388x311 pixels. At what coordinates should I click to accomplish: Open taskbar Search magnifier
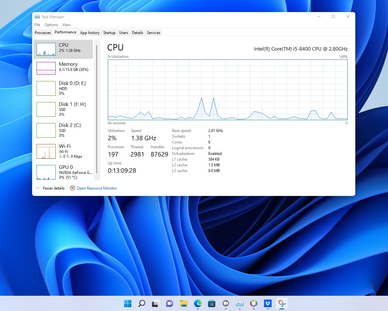click(142, 303)
